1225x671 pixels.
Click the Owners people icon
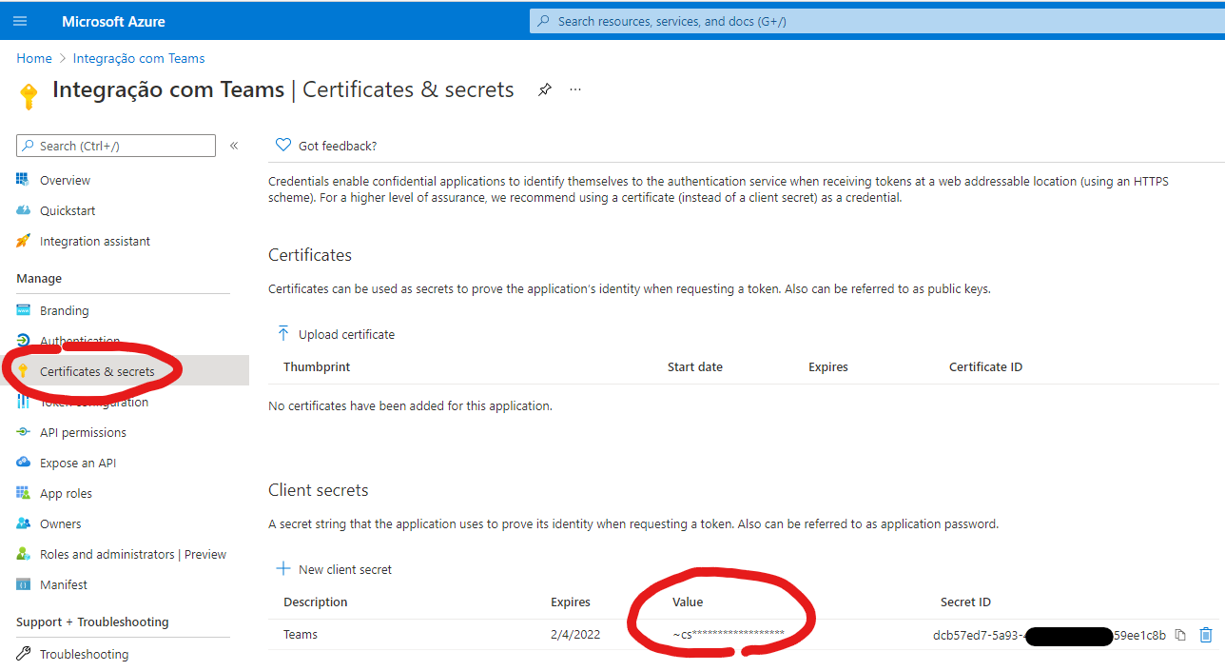(23, 523)
